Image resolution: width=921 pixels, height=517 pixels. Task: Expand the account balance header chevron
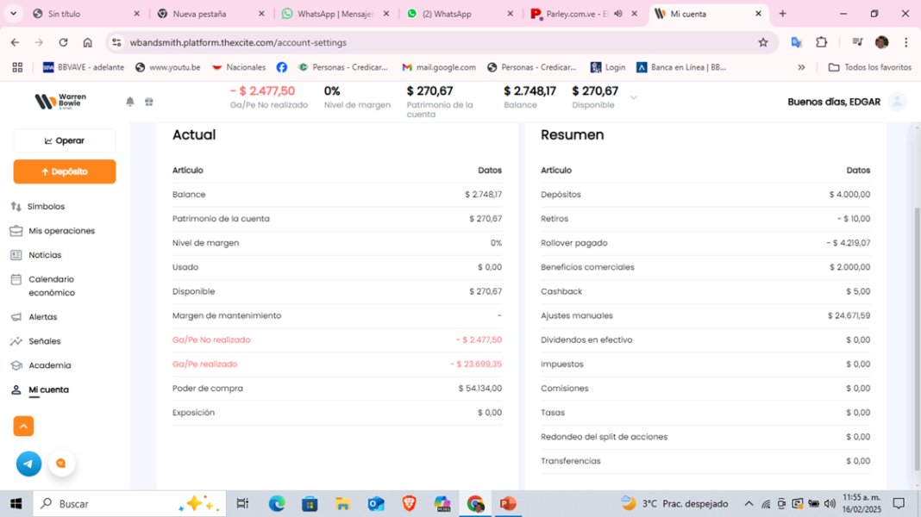(x=634, y=97)
